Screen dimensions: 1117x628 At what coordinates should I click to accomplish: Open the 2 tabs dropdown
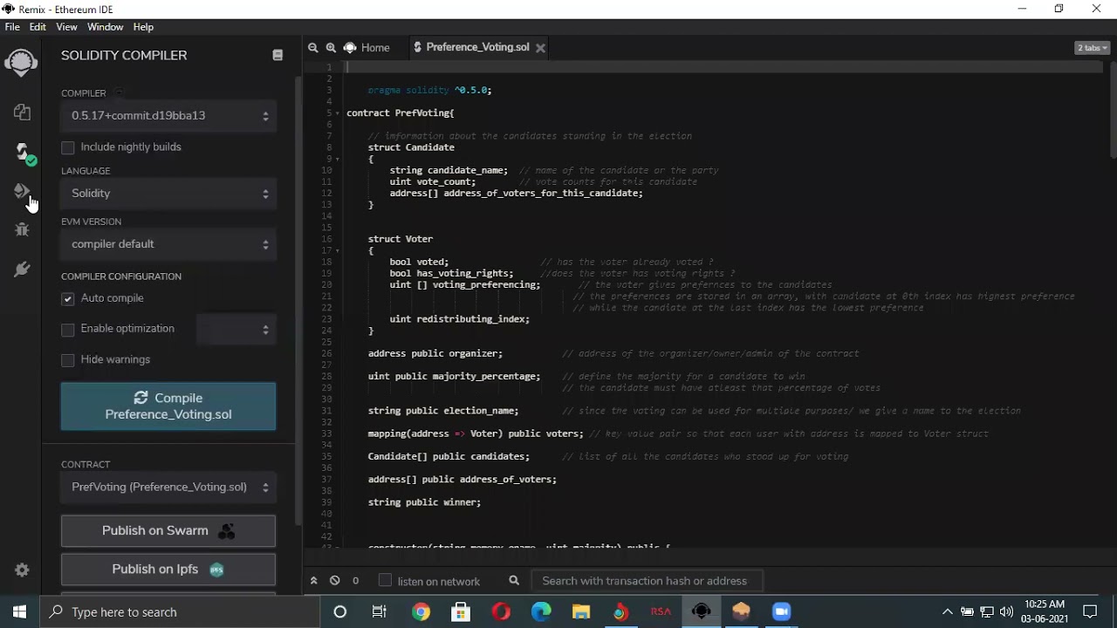pyautogui.click(x=1093, y=48)
